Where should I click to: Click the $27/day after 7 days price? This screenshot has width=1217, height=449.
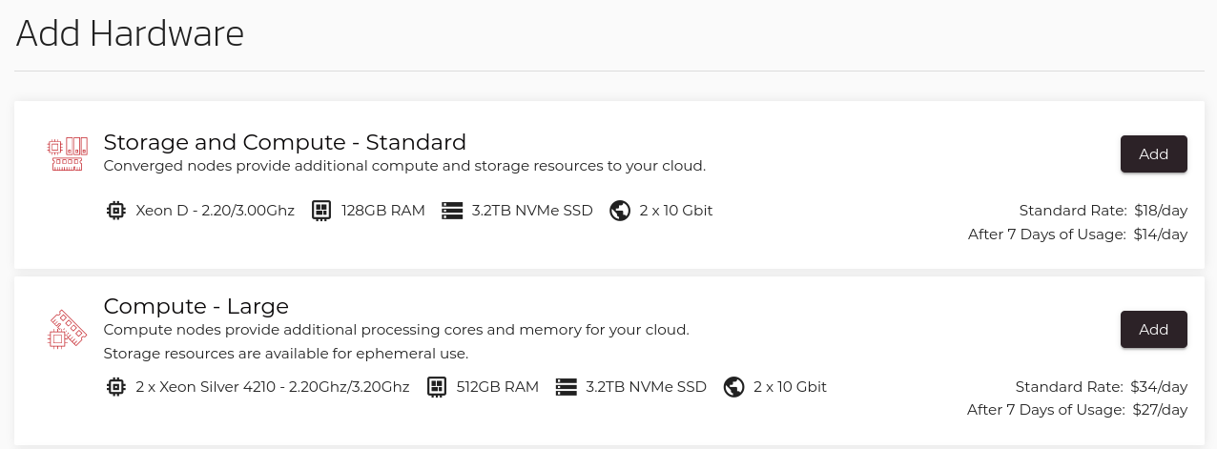[1158, 410]
